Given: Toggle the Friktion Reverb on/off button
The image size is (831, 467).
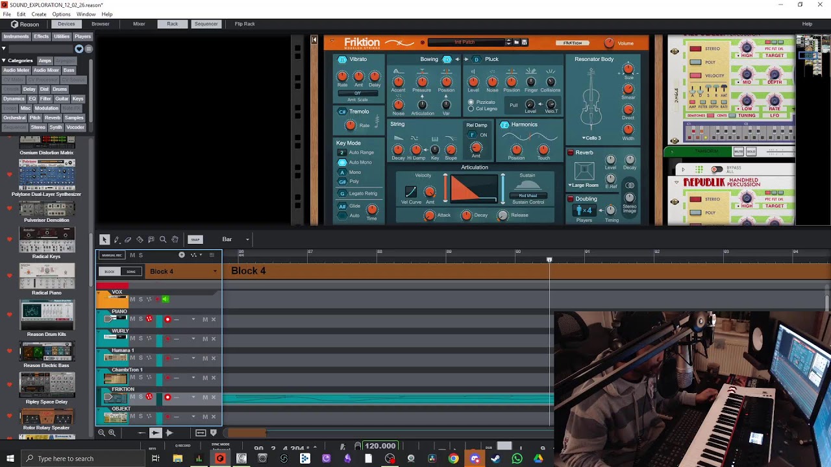Looking at the screenshot, I should tap(571, 153).
